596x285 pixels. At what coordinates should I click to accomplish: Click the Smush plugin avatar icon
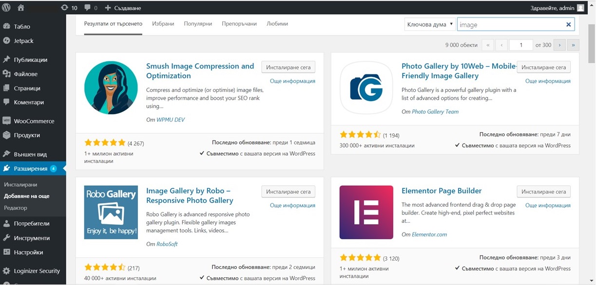click(111, 88)
